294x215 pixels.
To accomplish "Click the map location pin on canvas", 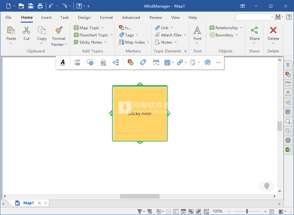I will (x=267, y=186).
